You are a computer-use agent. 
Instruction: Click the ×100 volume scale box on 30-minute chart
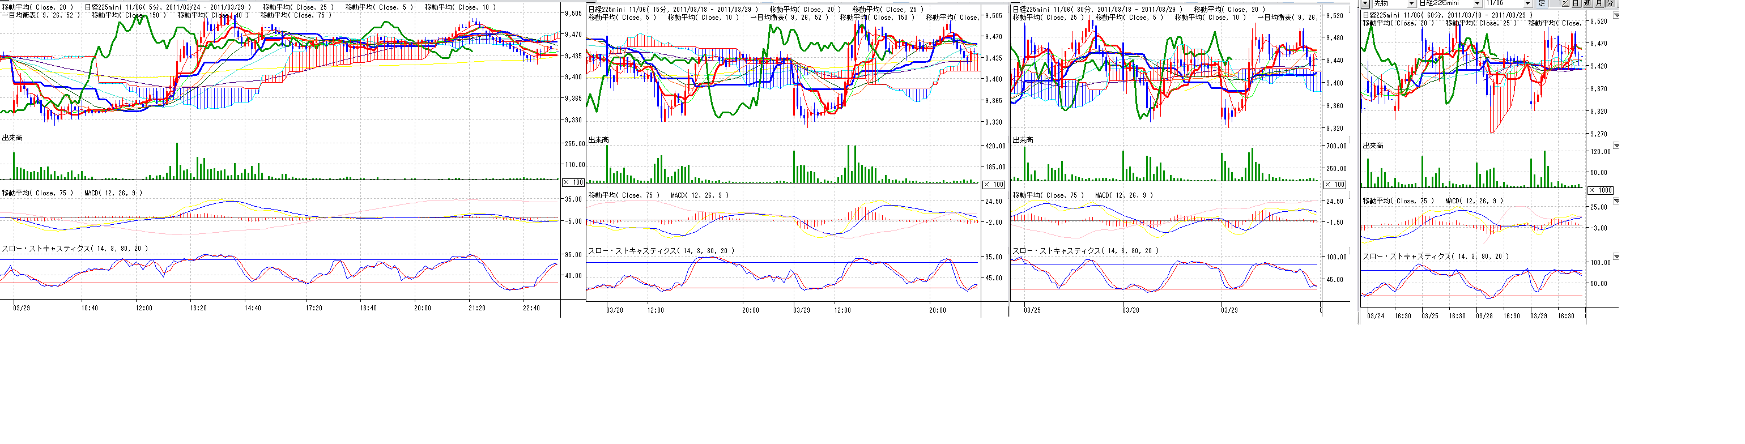(1335, 185)
